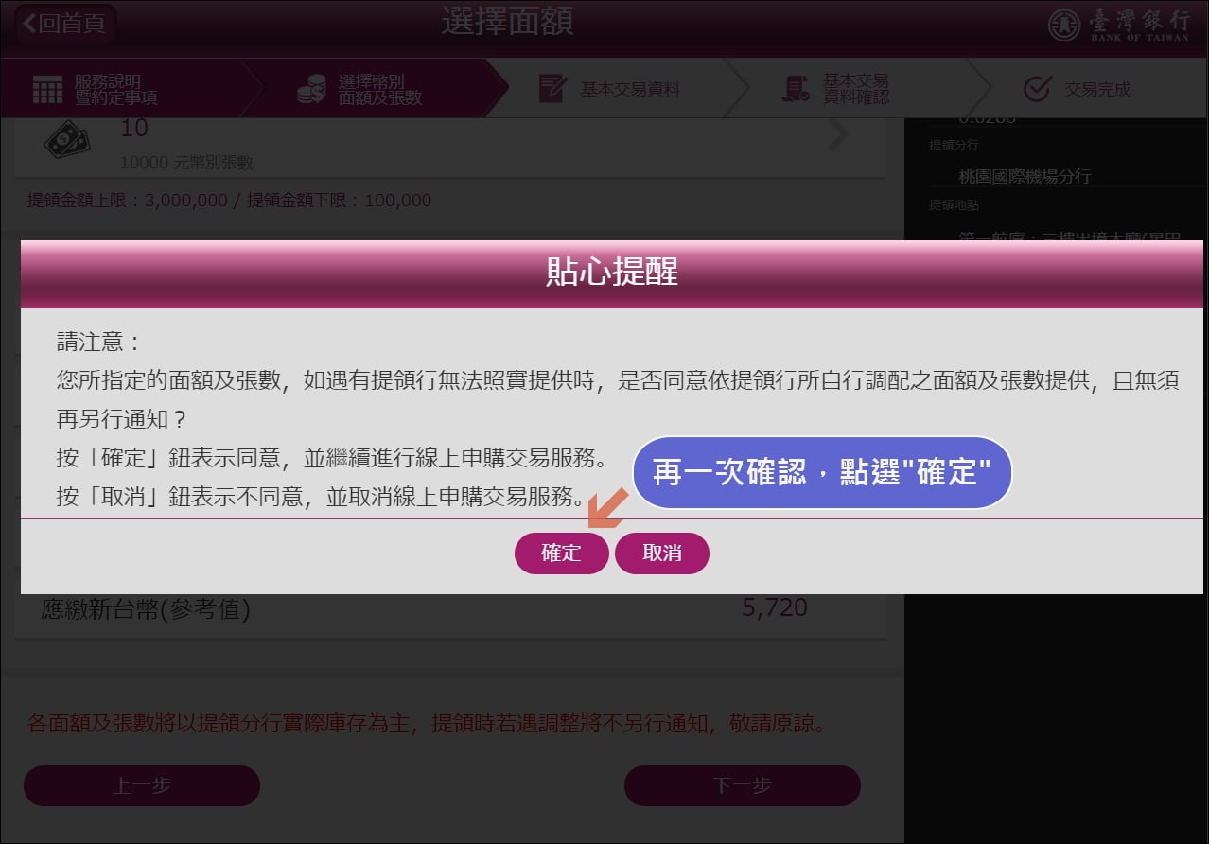Image resolution: width=1209 pixels, height=844 pixels.
Task: Select the 服務說明暨約定事項 step tab
Action: [121, 89]
